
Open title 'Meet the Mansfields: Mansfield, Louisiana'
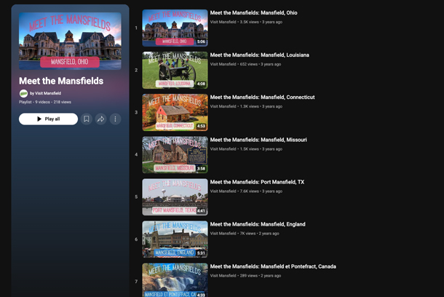(x=260, y=55)
